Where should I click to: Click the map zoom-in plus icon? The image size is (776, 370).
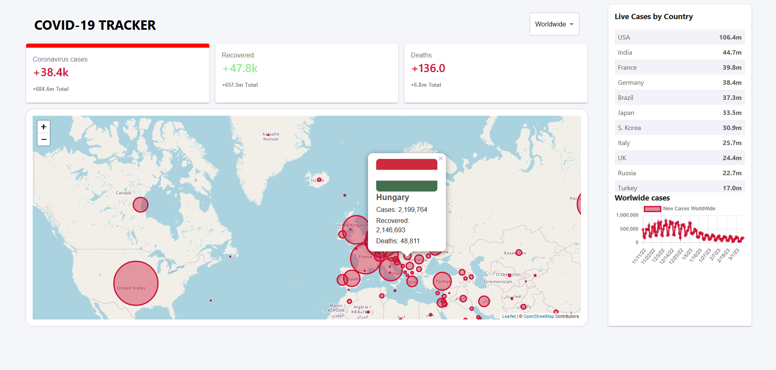(43, 126)
